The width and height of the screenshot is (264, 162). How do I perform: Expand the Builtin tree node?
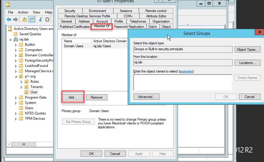point(16,45)
